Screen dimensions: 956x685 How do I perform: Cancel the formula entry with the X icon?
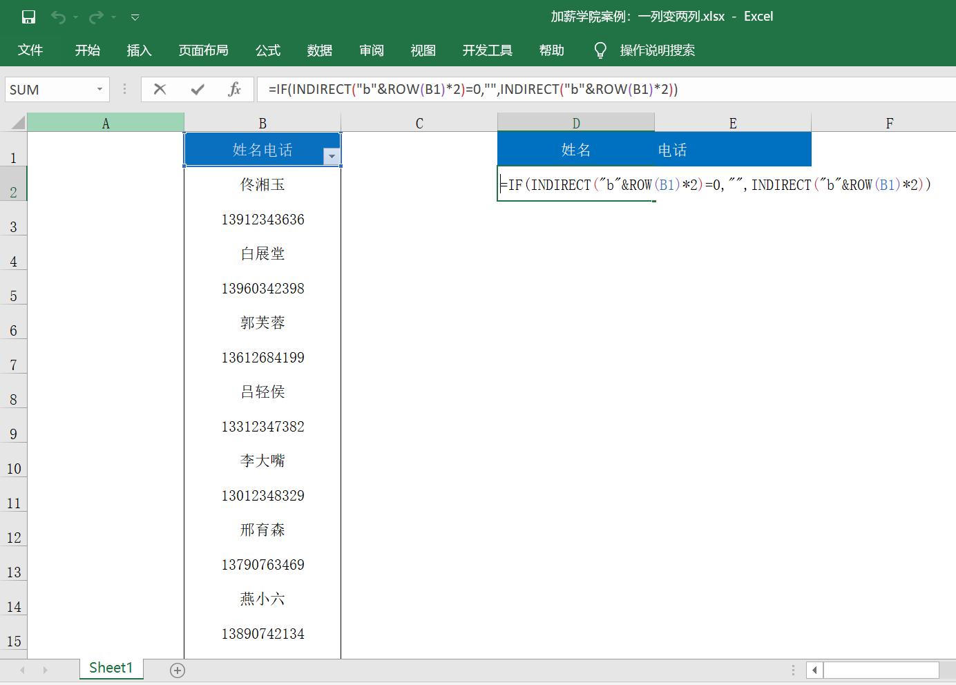[x=160, y=89]
